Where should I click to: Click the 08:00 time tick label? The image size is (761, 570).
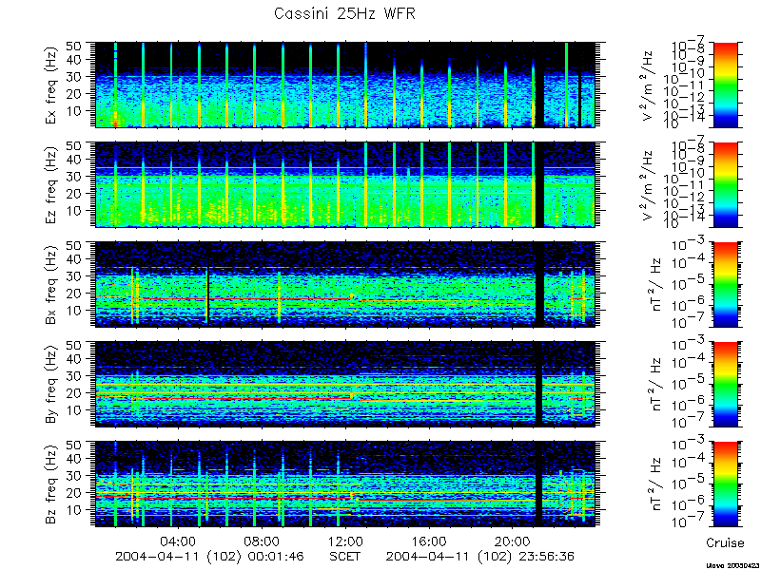pos(262,541)
